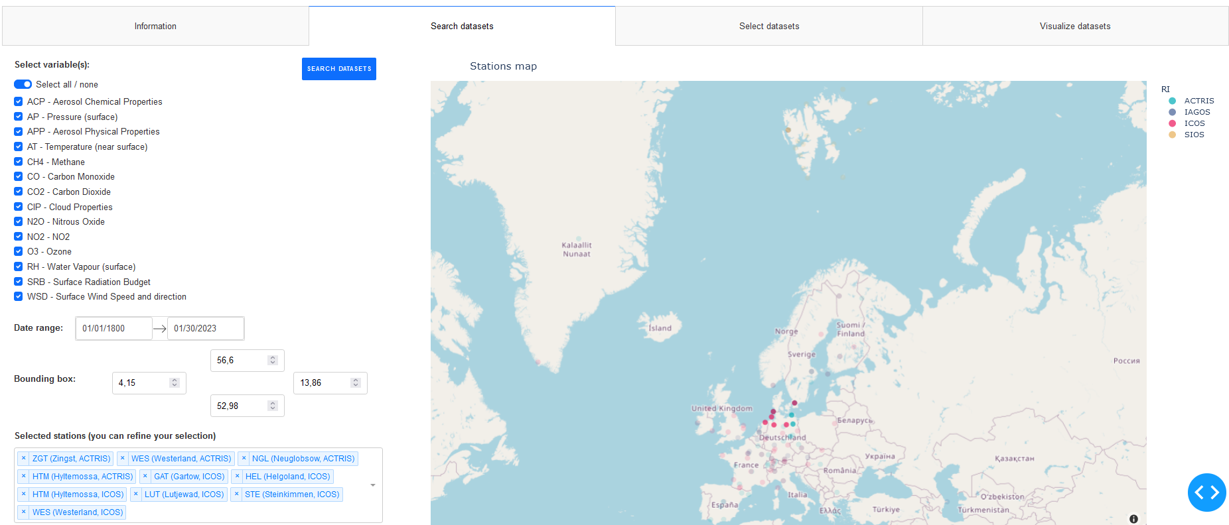Open the map attribution info icon

tap(1133, 519)
